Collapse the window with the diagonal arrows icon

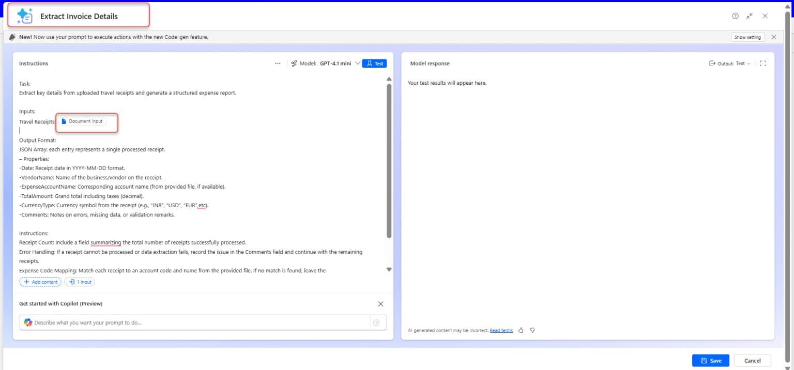click(750, 16)
